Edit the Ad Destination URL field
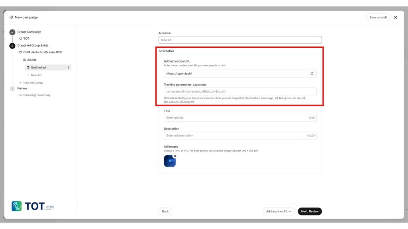This screenshot has width=408, height=229. coord(240,74)
